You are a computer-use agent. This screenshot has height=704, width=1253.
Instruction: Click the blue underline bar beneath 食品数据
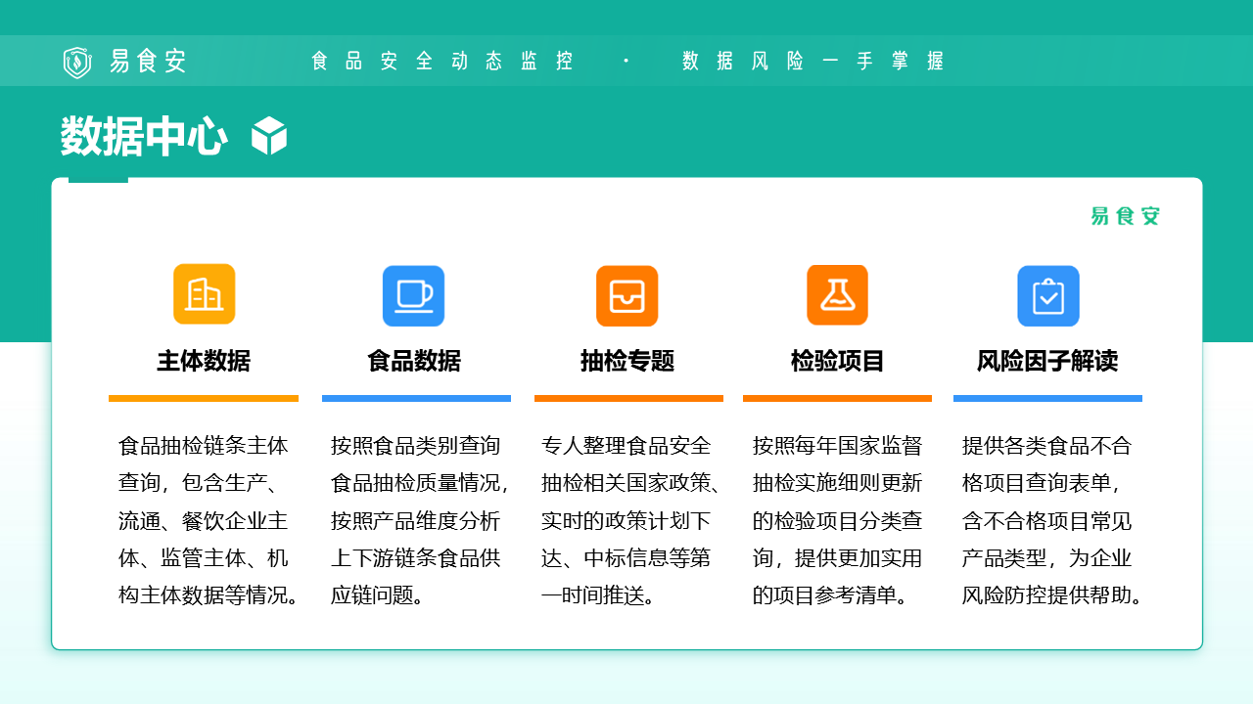[416, 398]
